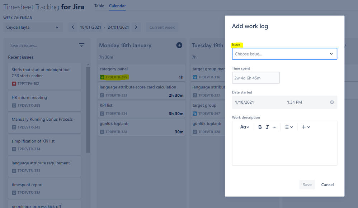Click the TPDEVTR-398 issue icon
This screenshot has height=208, width=358.
pos(14,106)
